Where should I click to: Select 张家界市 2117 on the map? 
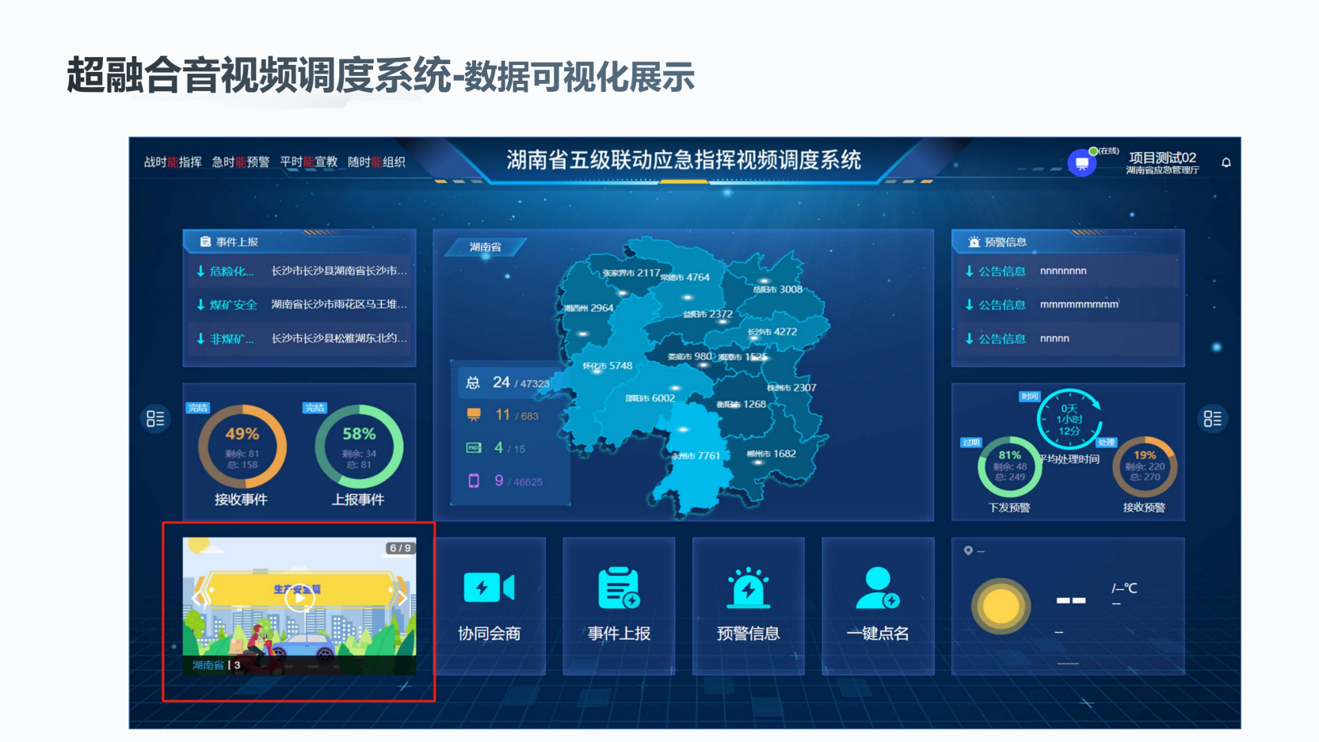[x=631, y=273]
